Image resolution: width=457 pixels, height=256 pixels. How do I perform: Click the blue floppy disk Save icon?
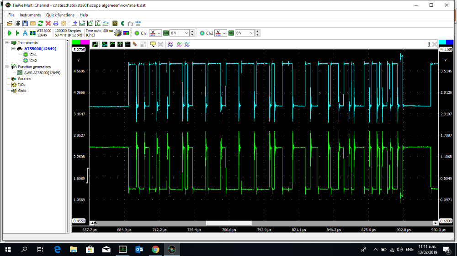25,23
